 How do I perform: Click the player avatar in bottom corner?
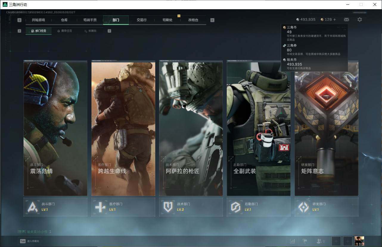(359, 241)
